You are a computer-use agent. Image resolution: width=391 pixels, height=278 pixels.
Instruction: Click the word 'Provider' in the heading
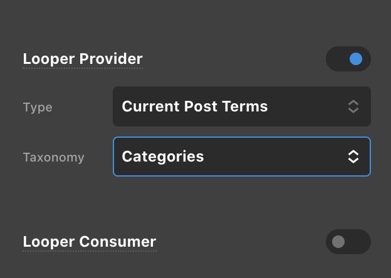click(x=110, y=59)
